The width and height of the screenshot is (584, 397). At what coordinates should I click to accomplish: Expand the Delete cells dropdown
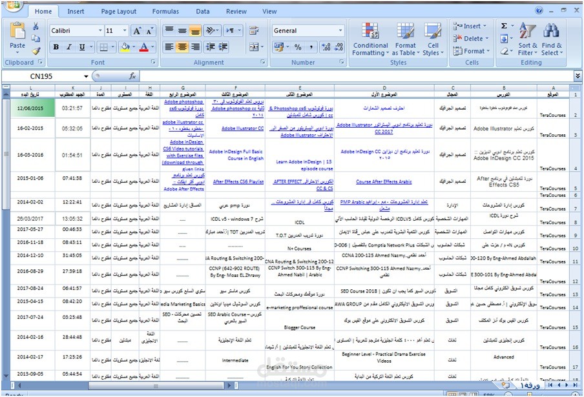[x=487, y=39]
